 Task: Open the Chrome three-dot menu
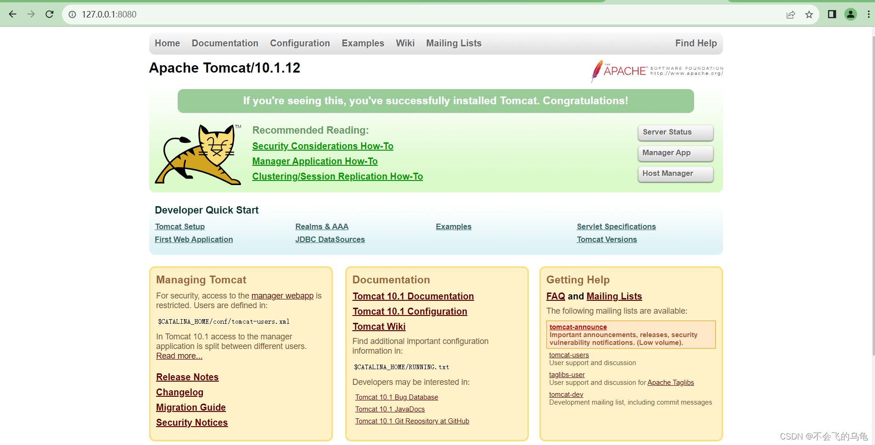tap(869, 14)
